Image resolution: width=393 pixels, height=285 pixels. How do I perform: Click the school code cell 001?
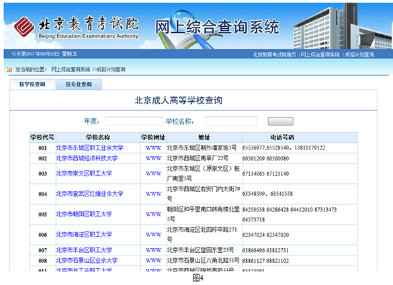42,148
